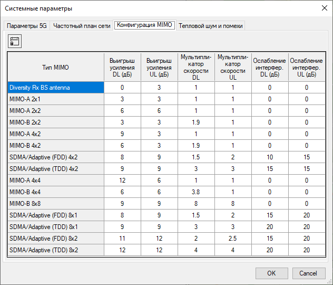Close the Системные параметры dialog

point(324,8)
